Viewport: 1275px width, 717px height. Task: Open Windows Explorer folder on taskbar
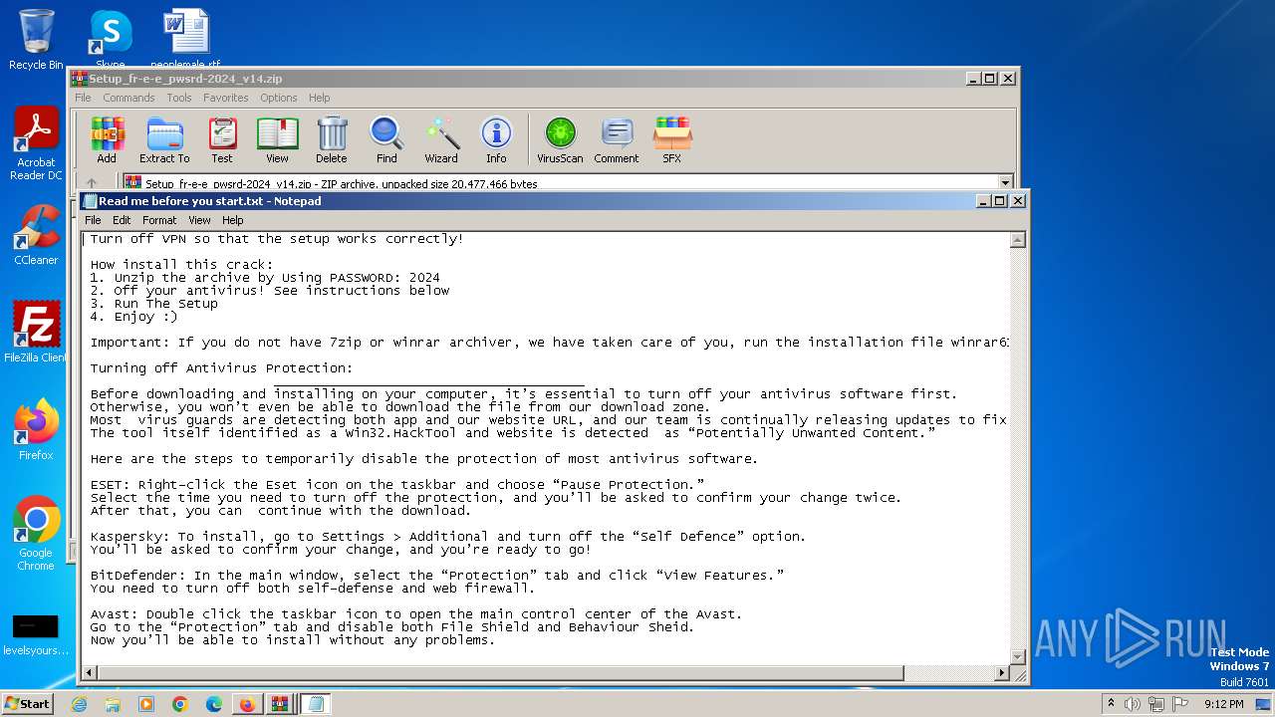pyautogui.click(x=113, y=704)
